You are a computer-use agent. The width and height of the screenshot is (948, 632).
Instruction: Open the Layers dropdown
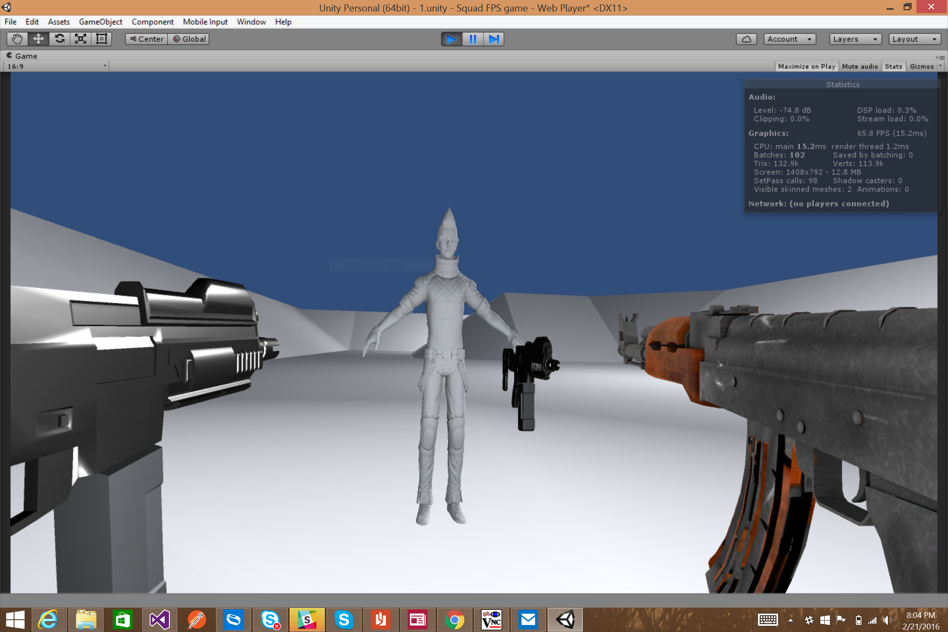pos(855,39)
